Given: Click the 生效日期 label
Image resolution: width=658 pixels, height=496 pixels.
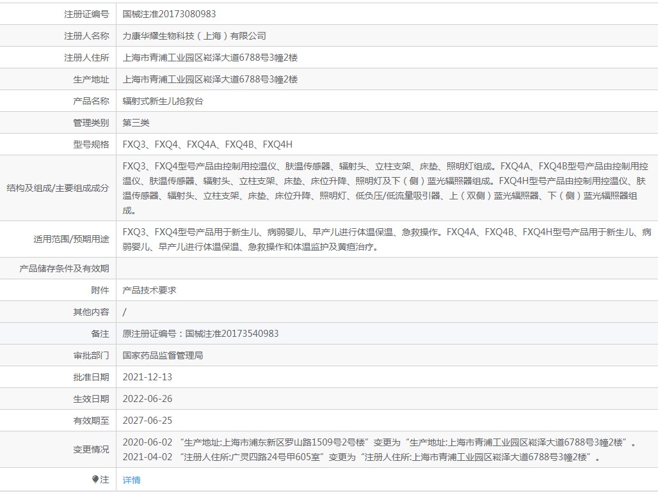Looking at the screenshot, I should 91,399.
